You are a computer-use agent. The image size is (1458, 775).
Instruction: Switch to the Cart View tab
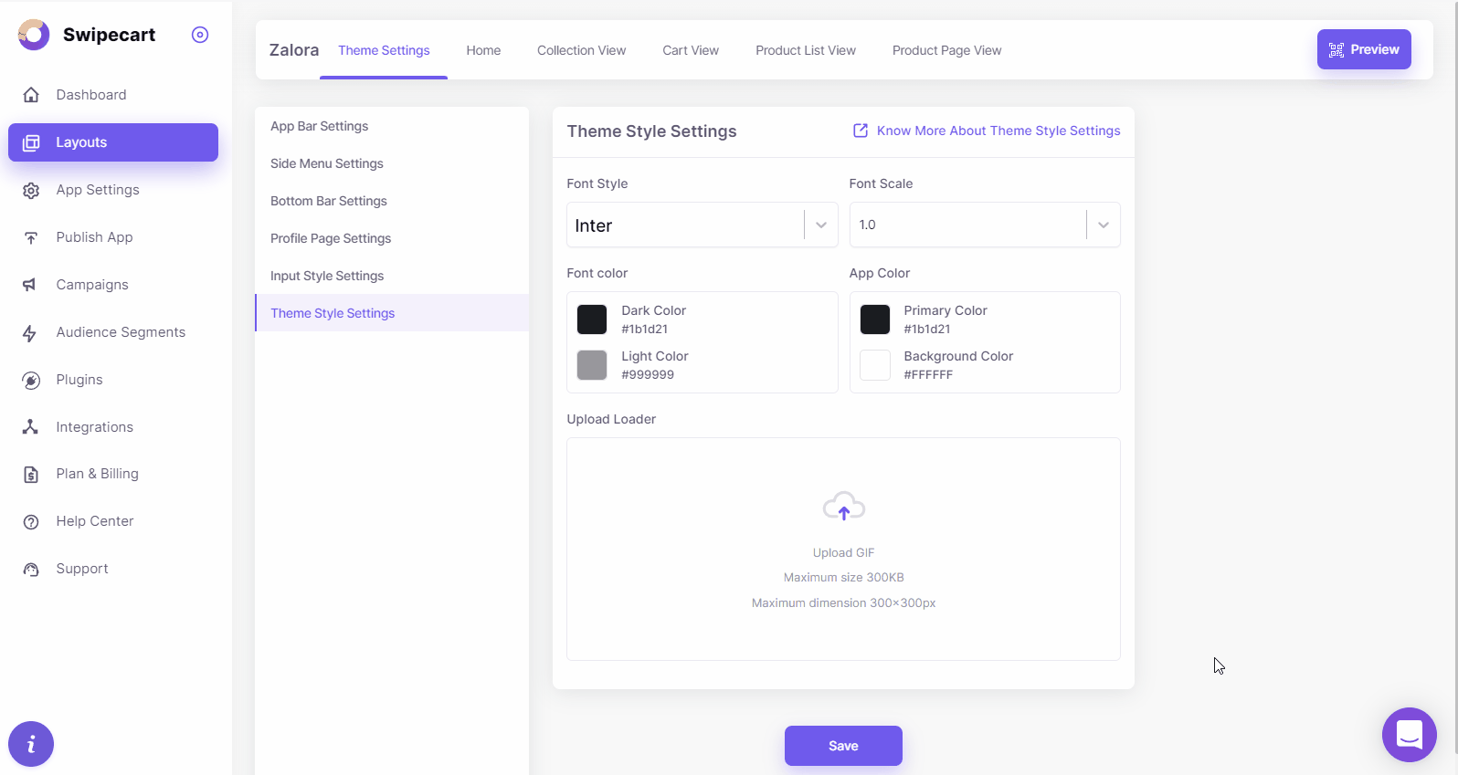pos(691,50)
